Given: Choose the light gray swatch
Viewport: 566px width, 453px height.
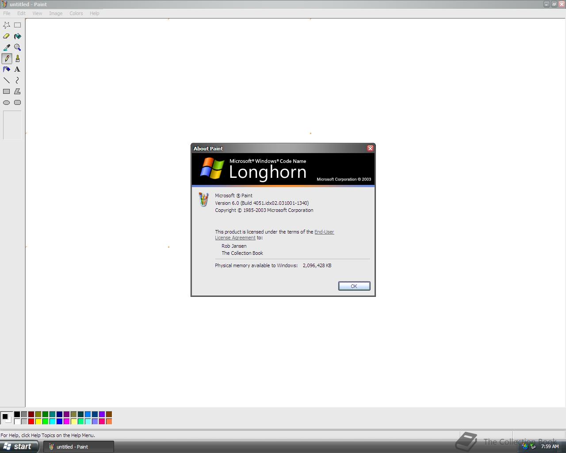Looking at the screenshot, I should pos(24,422).
